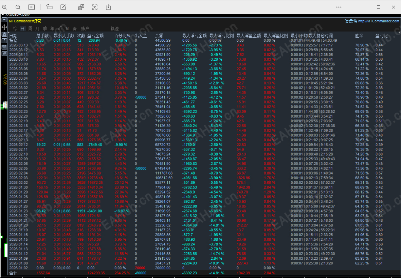Switch to the 月 monthly tab

click(37, 28)
